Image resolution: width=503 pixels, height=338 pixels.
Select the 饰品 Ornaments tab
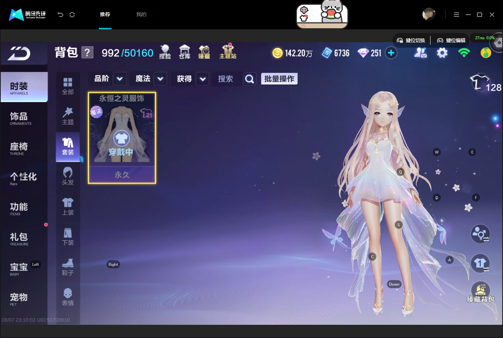point(24,119)
